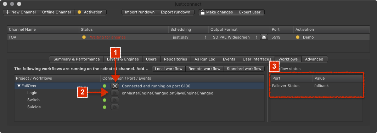
Task: Click the yellow status dot beside Waiting for engines
Action: tap(84, 37)
